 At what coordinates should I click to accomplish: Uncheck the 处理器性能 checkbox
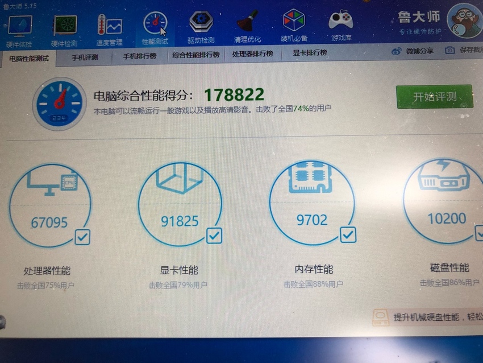pos(82,237)
